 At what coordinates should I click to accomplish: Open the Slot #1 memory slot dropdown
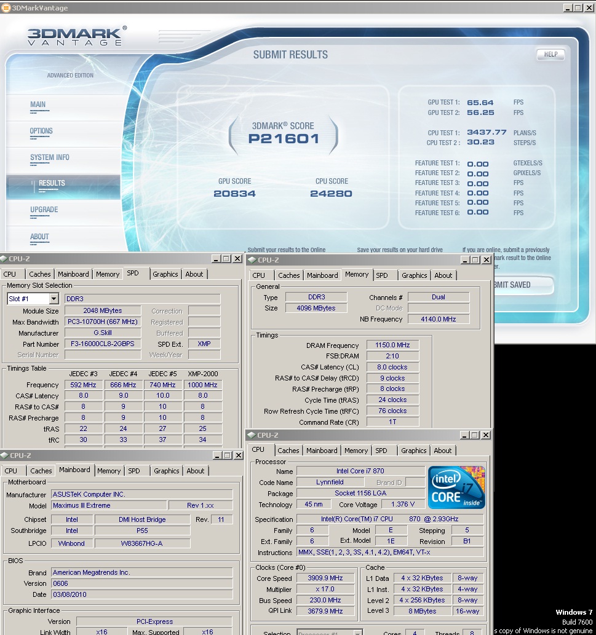(54, 299)
